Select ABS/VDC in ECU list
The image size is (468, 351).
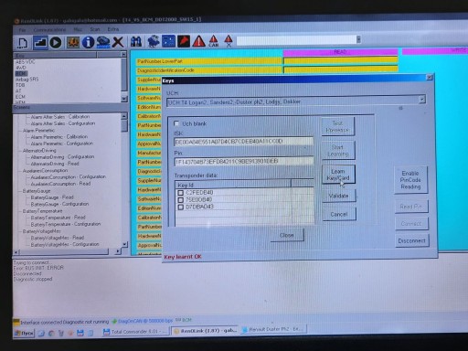[25, 62]
